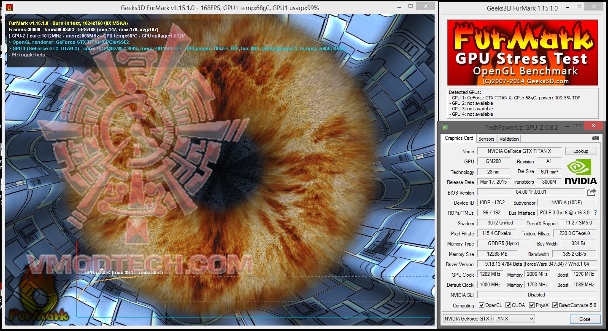Toggle the PhysX checkbox
The image size is (608, 331).
pyautogui.click(x=532, y=305)
